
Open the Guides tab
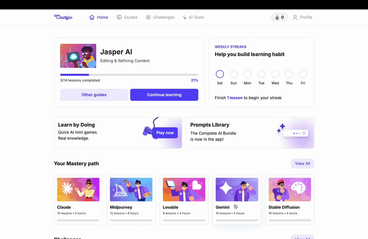127,17
